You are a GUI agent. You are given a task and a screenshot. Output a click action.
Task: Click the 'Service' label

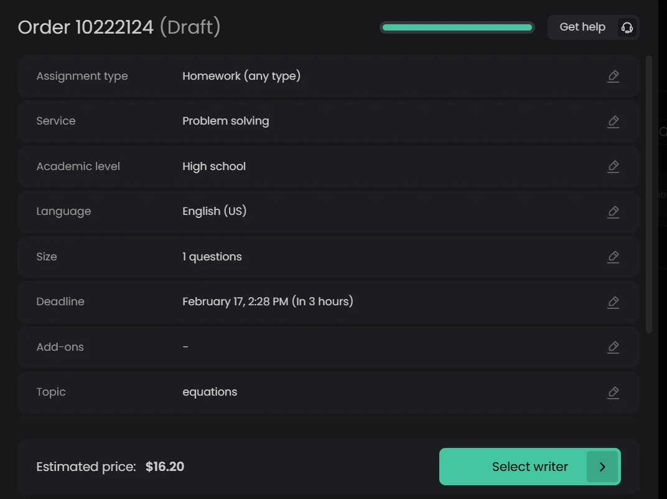(56, 121)
